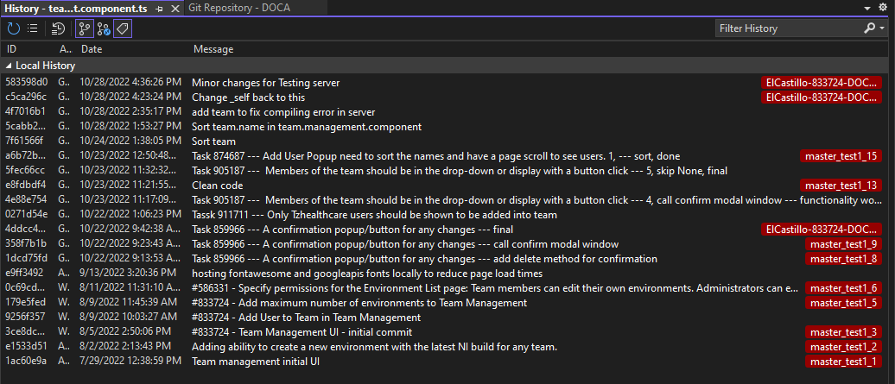Toggle the show branches graph button
Viewport: 895px width, 384px height.
point(85,28)
